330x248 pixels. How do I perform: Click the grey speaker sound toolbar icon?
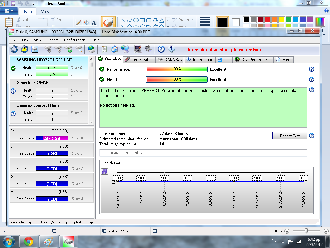[x=148, y=49]
